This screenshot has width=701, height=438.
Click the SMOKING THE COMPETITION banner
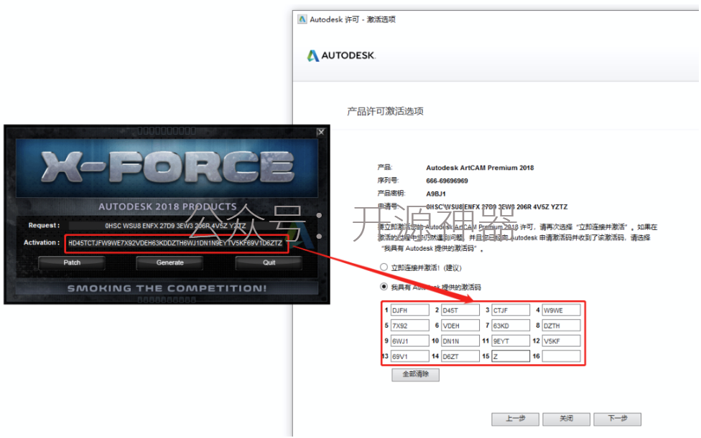(x=167, y=288)
